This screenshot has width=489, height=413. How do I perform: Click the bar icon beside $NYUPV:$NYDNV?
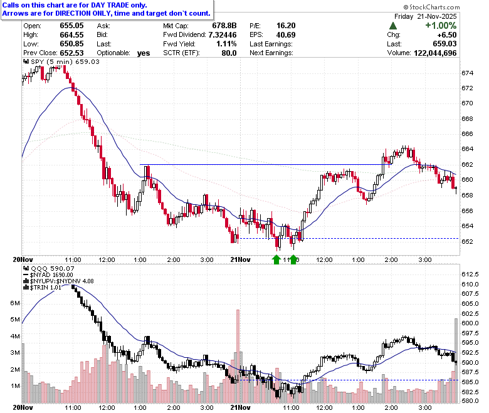[x=26, y=281]
